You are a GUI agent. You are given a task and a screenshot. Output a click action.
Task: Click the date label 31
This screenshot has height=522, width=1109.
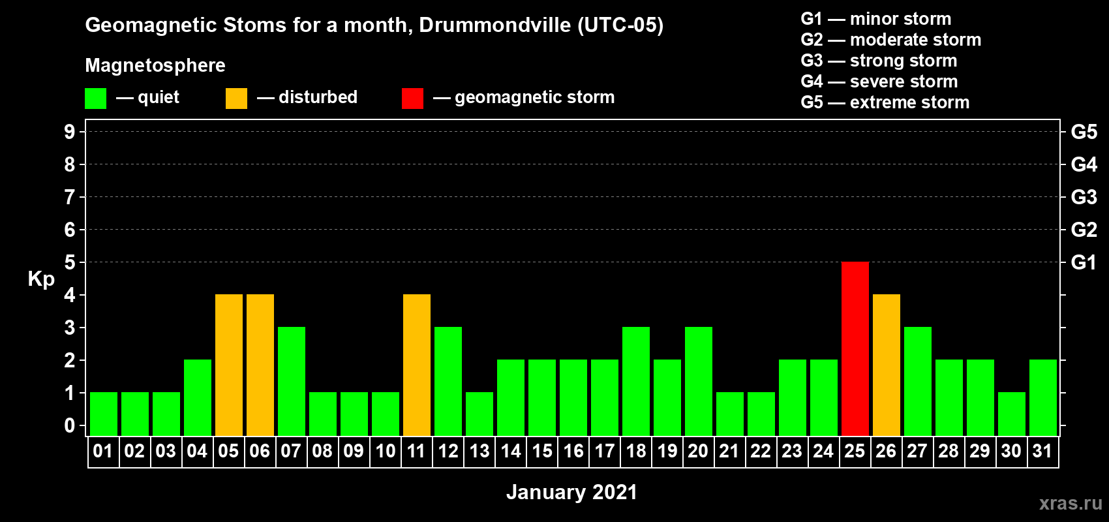[x=1042, y=451]
